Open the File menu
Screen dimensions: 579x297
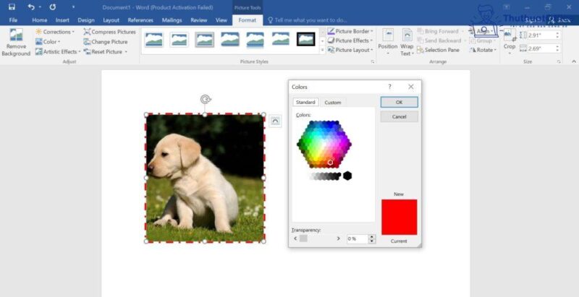pos(13,20)
